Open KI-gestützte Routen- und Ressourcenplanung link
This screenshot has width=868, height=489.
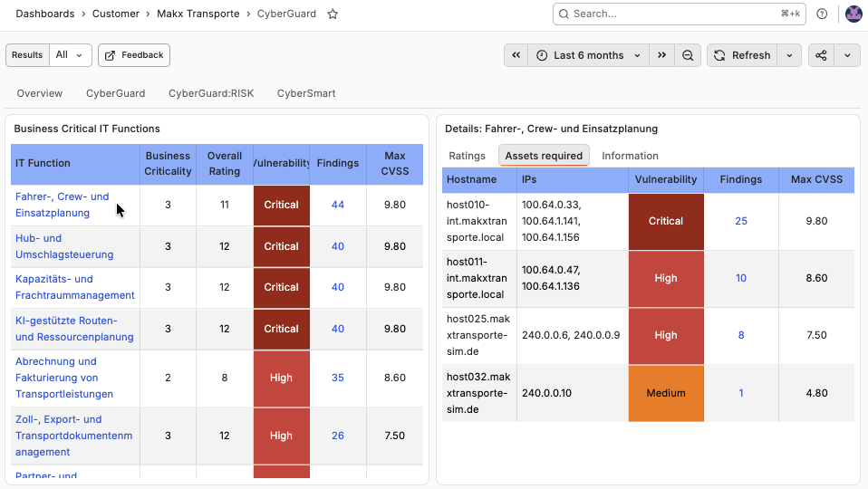[x=74, y=329]
